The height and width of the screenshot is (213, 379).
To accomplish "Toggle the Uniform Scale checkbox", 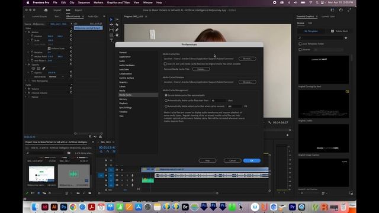I will (x=49, y=49).
